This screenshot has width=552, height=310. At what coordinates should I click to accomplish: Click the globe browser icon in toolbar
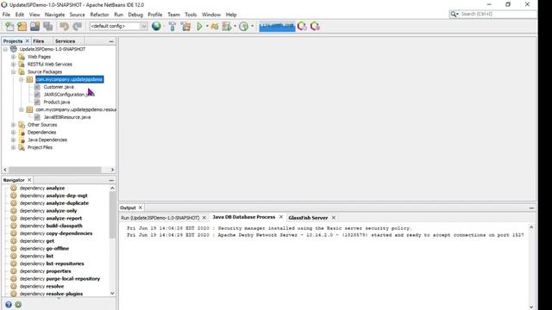156,27
